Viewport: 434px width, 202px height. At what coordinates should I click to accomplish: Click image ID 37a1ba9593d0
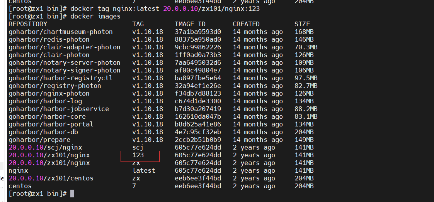[198, 32]
